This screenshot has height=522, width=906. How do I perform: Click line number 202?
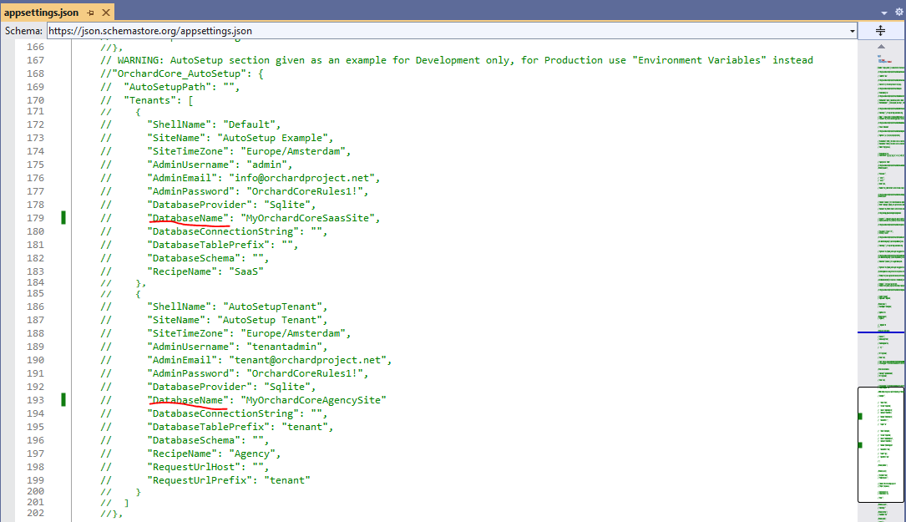35,513
